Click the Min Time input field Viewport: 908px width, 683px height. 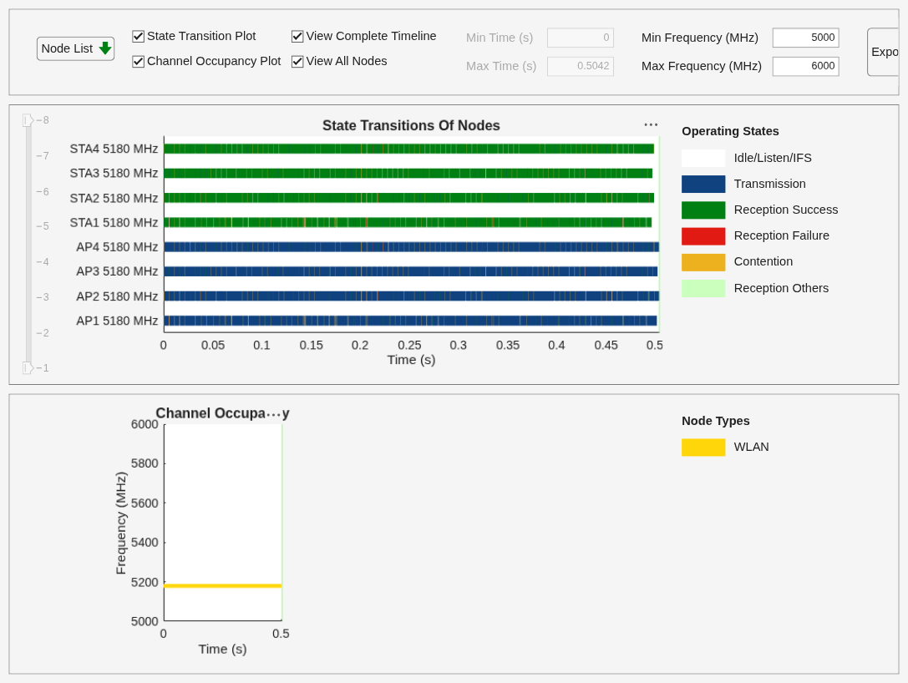(x=581, y=38)
